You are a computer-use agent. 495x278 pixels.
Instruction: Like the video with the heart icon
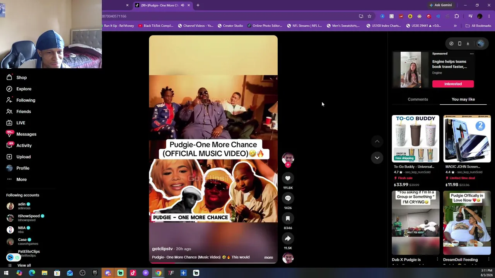click(288, 178)
